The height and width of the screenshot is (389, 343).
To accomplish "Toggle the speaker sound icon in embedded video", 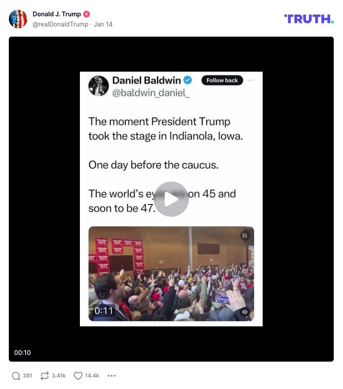I will click(245, 312).
